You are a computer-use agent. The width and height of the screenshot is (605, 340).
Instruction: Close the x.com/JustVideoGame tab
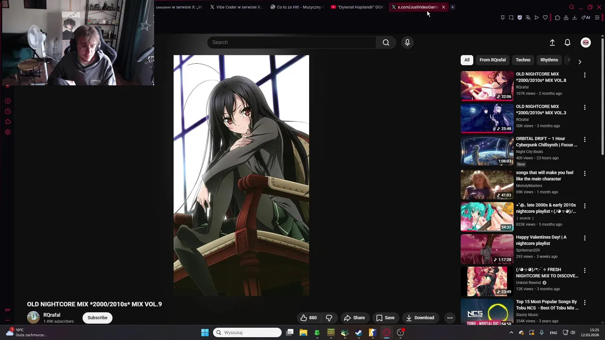pos(443,7)
